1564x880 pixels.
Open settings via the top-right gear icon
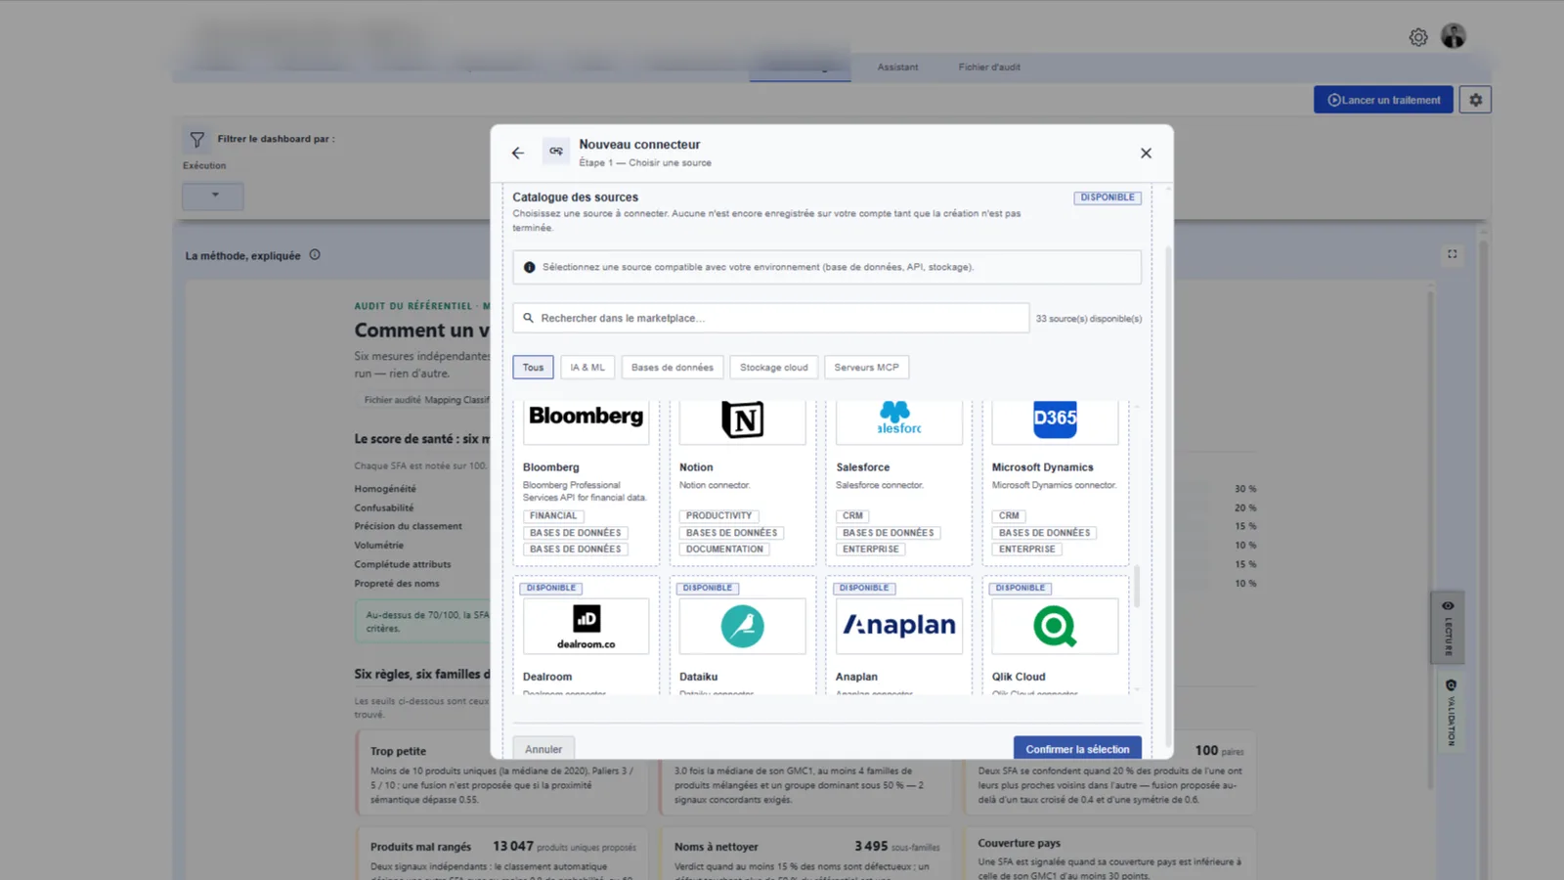coord(1418,37)
